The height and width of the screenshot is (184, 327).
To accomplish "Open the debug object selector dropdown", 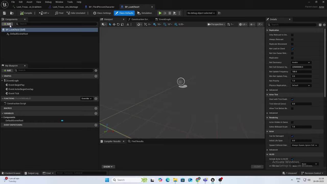I will [201, 13].
